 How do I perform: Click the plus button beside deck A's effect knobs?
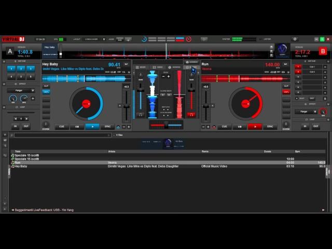(x=33, y=99)
